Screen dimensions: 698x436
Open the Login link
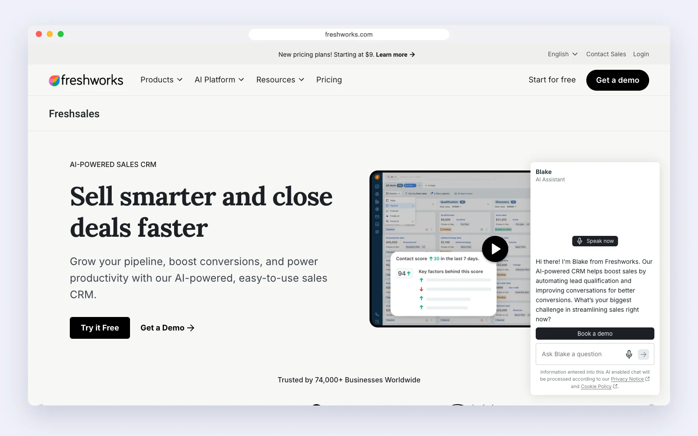(641, 54)
